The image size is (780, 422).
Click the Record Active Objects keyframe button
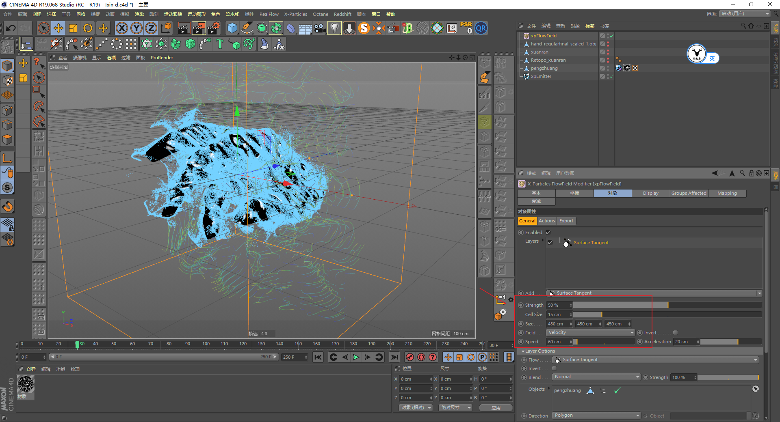pyautogui.click(x=410, y=357)
